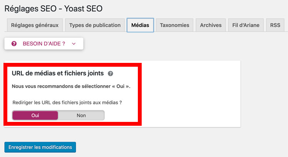Click the BESOIN D'AIDE ? label
288x157 pixels.
pyautogui.click(x=44, y=44)
